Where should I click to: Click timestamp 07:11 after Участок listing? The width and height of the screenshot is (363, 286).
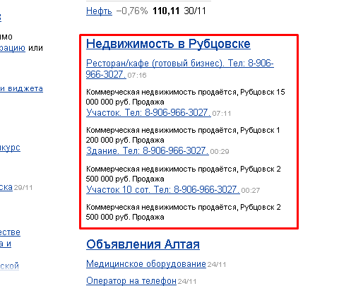click(x=222, y=114)
